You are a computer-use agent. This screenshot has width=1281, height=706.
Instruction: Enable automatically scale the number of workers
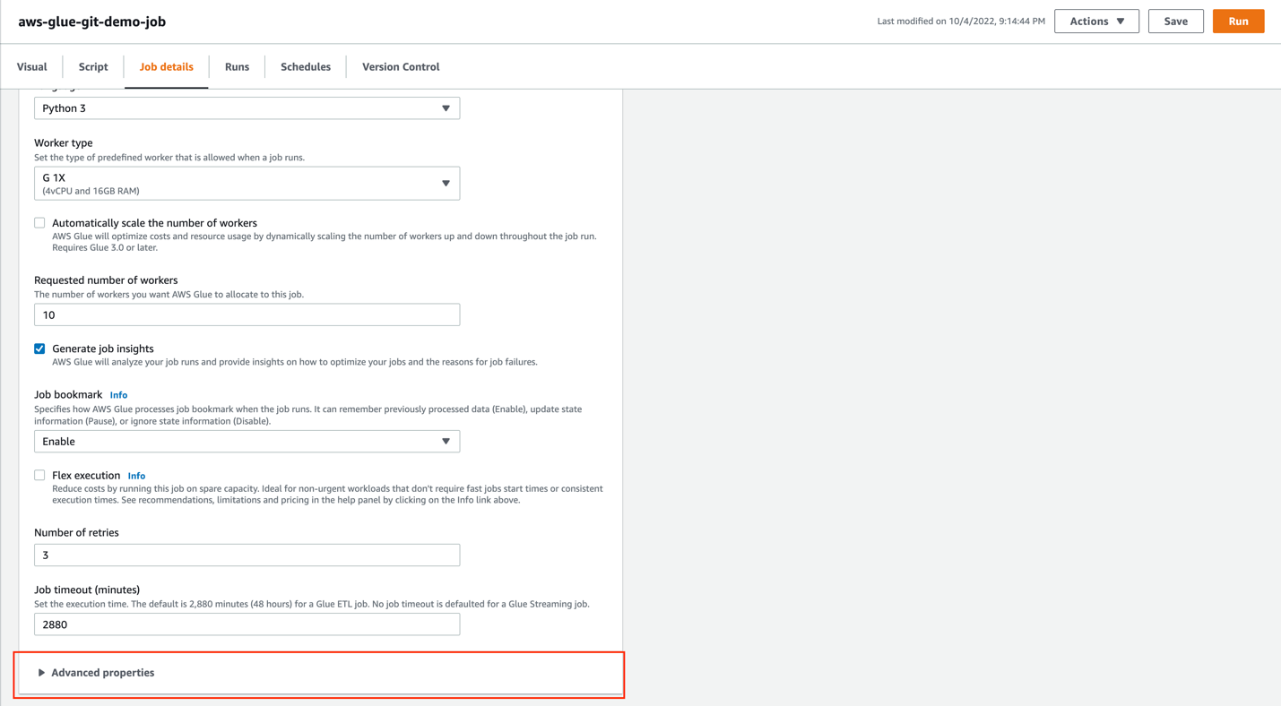39,223
